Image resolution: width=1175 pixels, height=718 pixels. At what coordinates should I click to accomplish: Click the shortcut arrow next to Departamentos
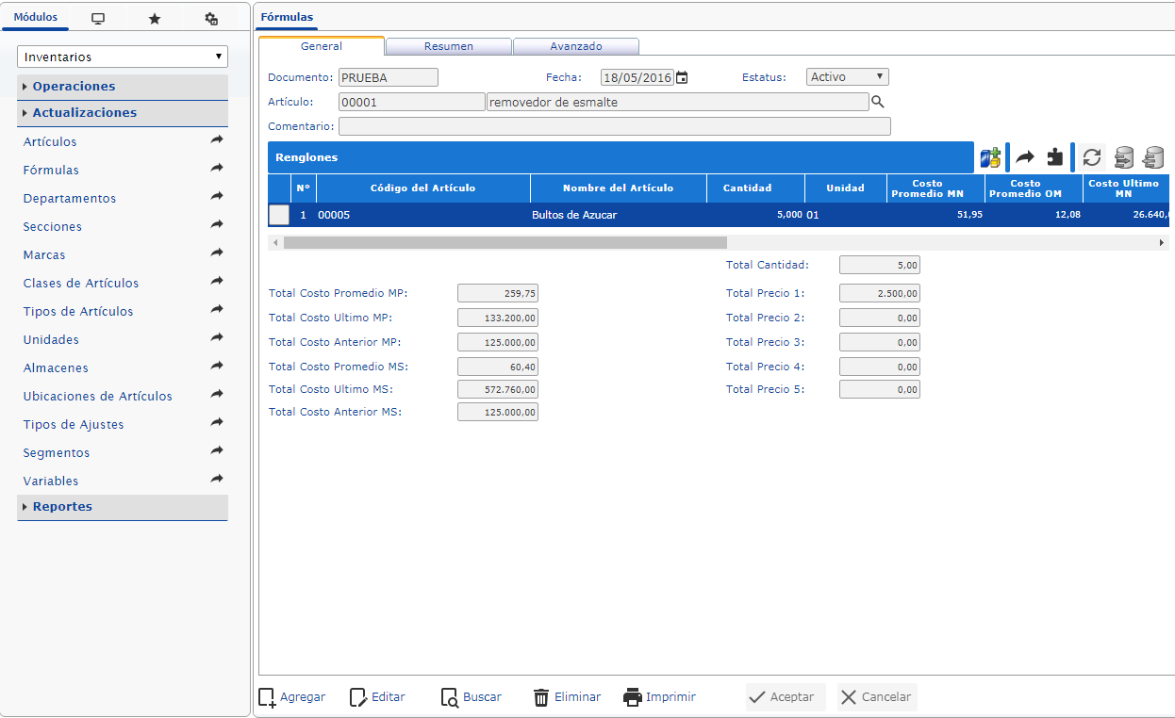(x=217, y=197)
